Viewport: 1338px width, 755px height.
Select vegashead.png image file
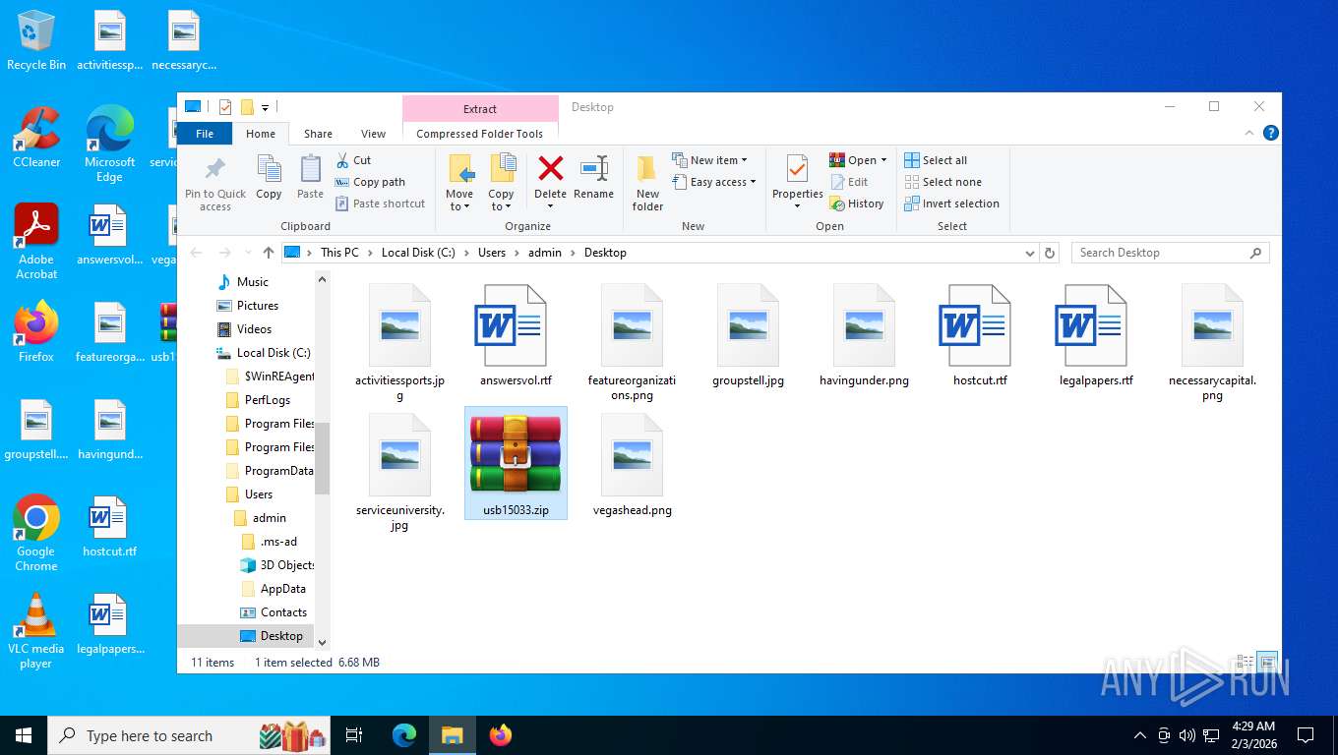click(633, 463)
